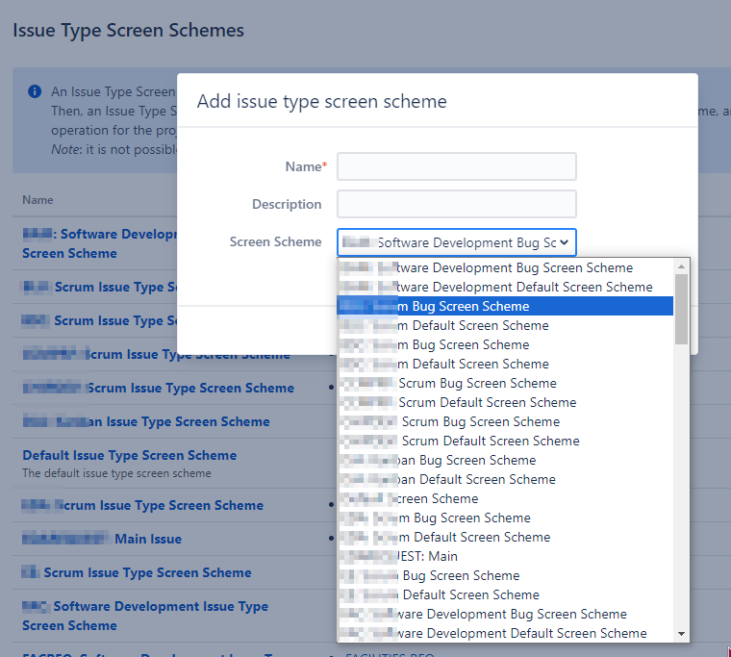The height and width of the screenshot is (657, 731).
Task: Focus the Name input field
Action: pyautogui.click(x=456, y=166)
